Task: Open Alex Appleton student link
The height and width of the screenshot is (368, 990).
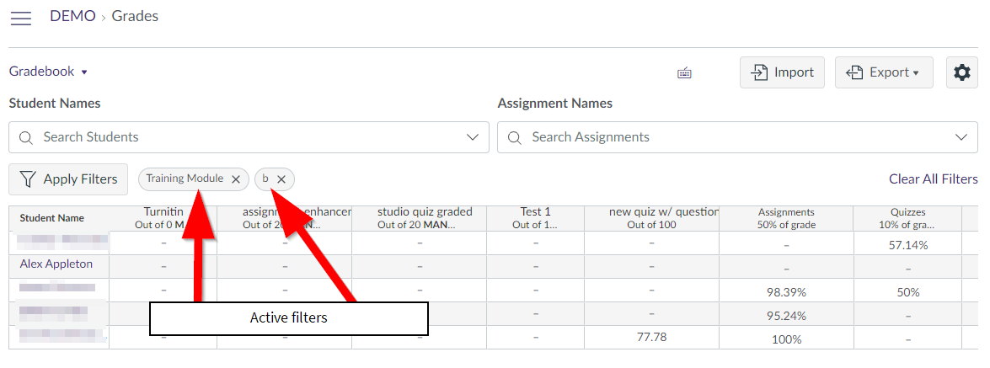Action: (56, 264)
